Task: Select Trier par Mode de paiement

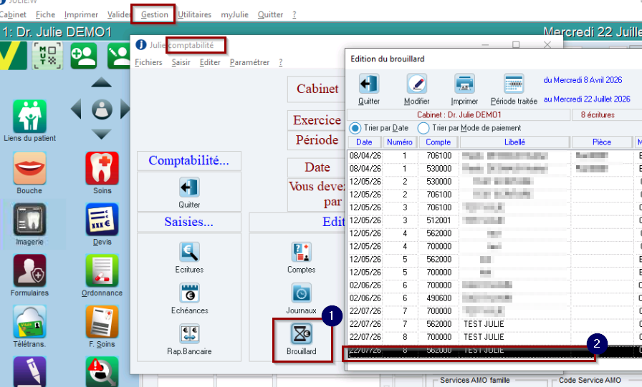Action: (423, 128)
